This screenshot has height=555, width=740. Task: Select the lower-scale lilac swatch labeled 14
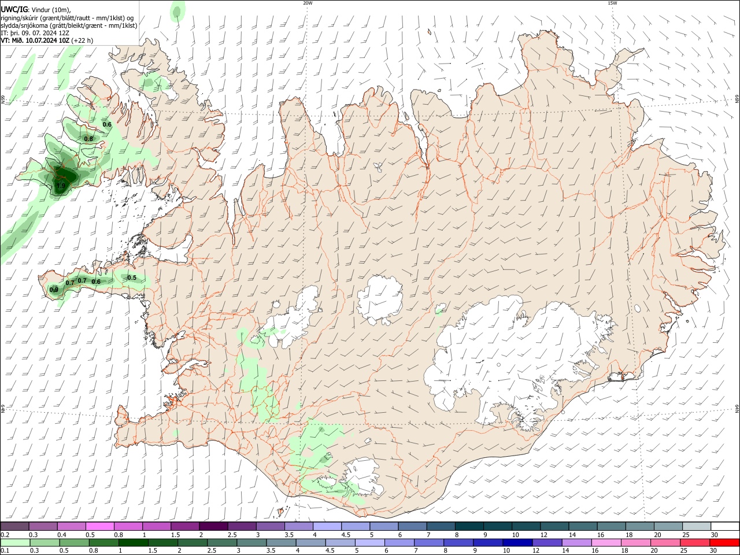coord(576,542)
